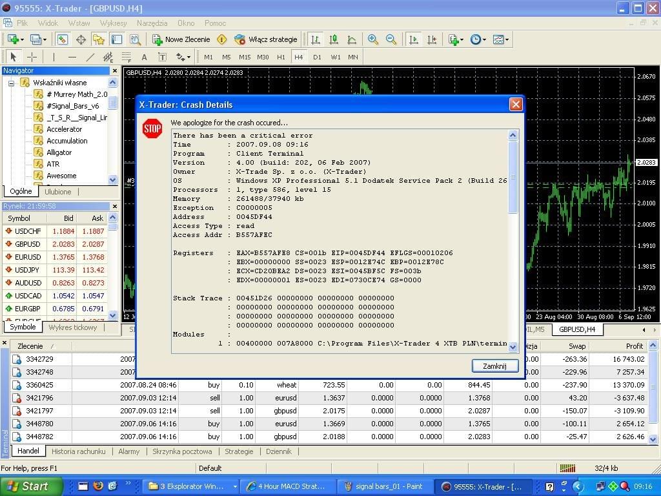This screenshot has width=661, height=496.
Task: Click the profiles icon
Action: (x=38, y=39)
